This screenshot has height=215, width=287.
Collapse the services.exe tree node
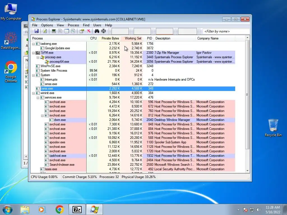click(x=38, y=98)
